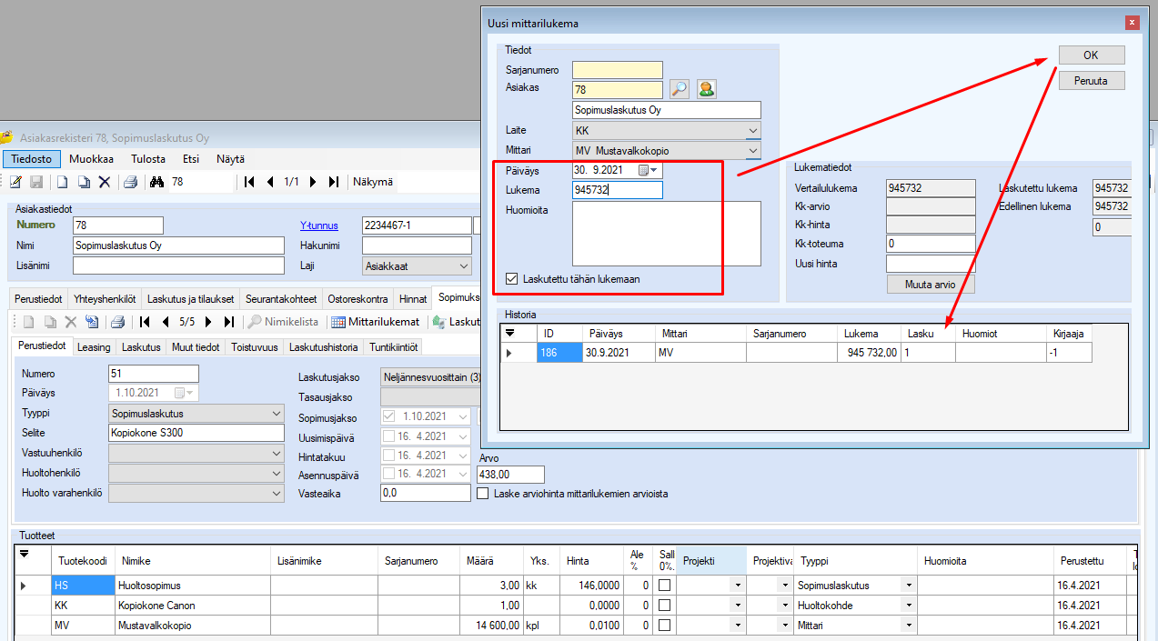Go to previous contract of 5/5

166,322
